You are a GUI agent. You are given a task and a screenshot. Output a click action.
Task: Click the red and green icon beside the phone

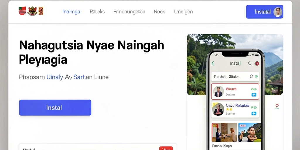coord(277,107)
